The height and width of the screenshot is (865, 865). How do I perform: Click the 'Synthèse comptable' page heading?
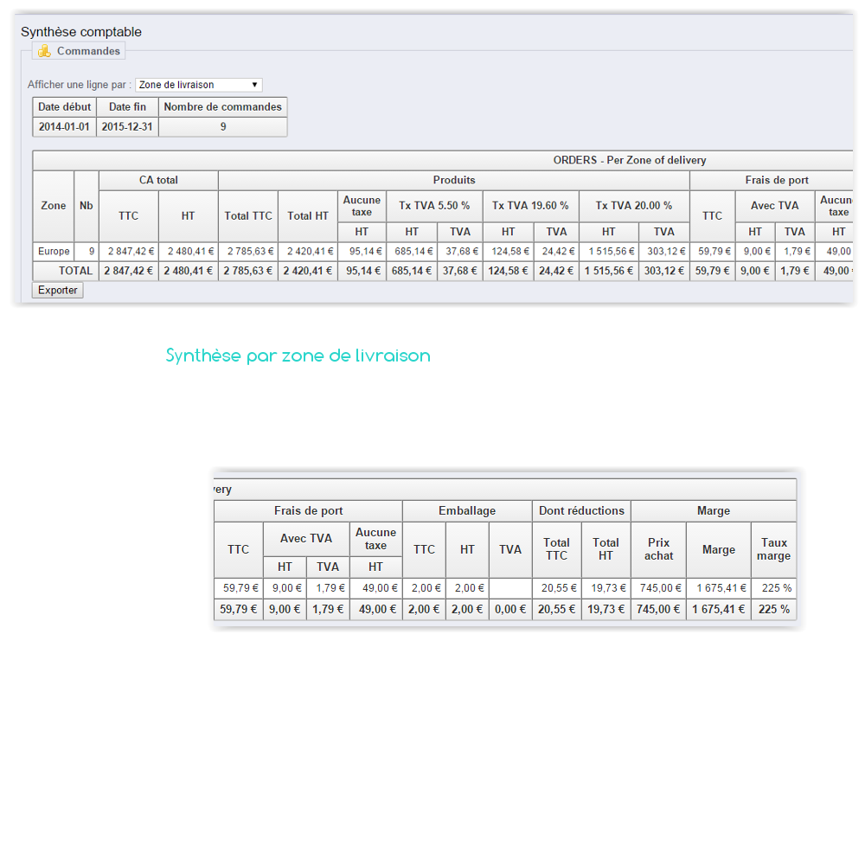(x=81, y=32)
